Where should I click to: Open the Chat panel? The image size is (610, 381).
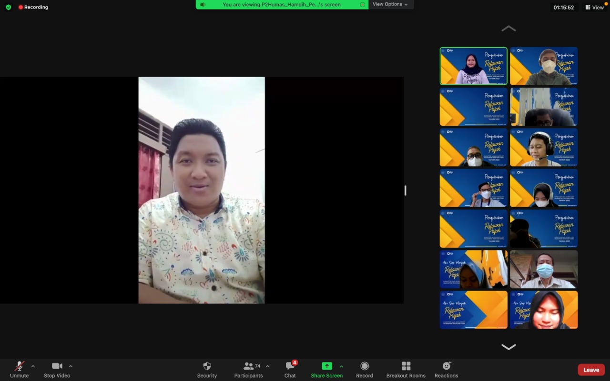[x=290, y=369]
